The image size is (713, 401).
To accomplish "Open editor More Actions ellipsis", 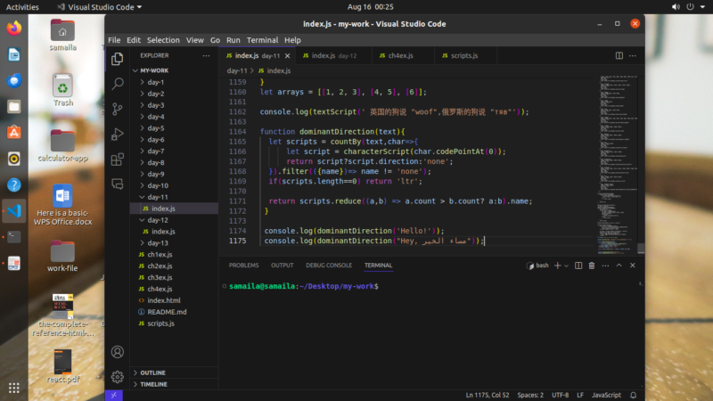I will 633,55.
